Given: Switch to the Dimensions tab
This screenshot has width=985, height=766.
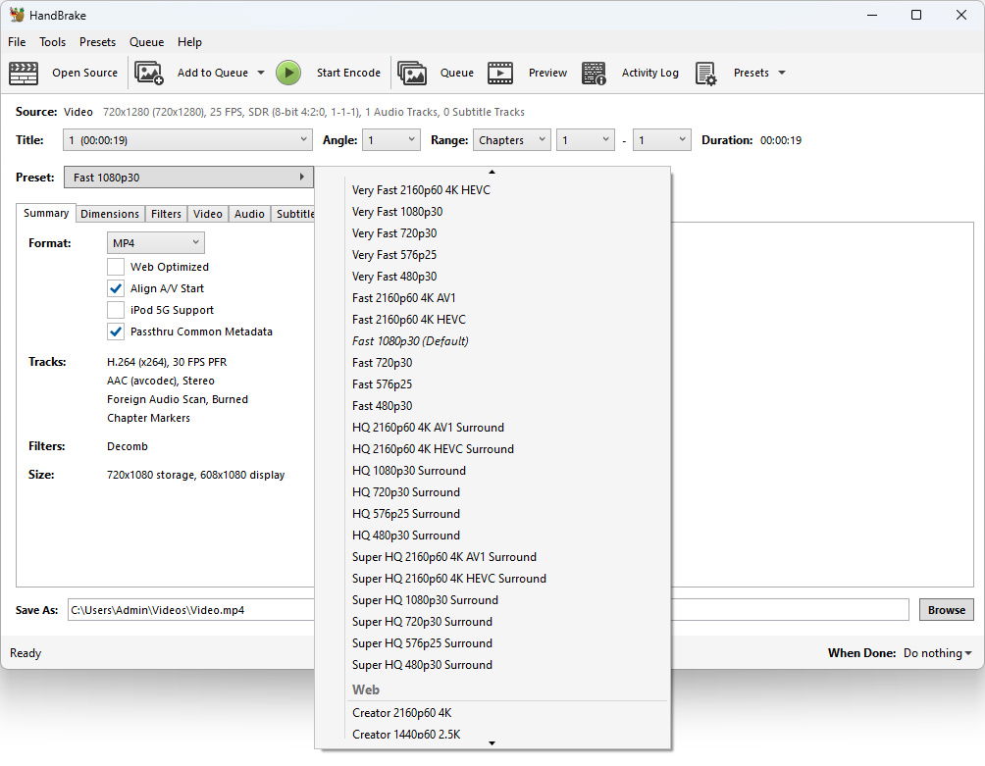Looking at the screenshot, I should [110, 214].
